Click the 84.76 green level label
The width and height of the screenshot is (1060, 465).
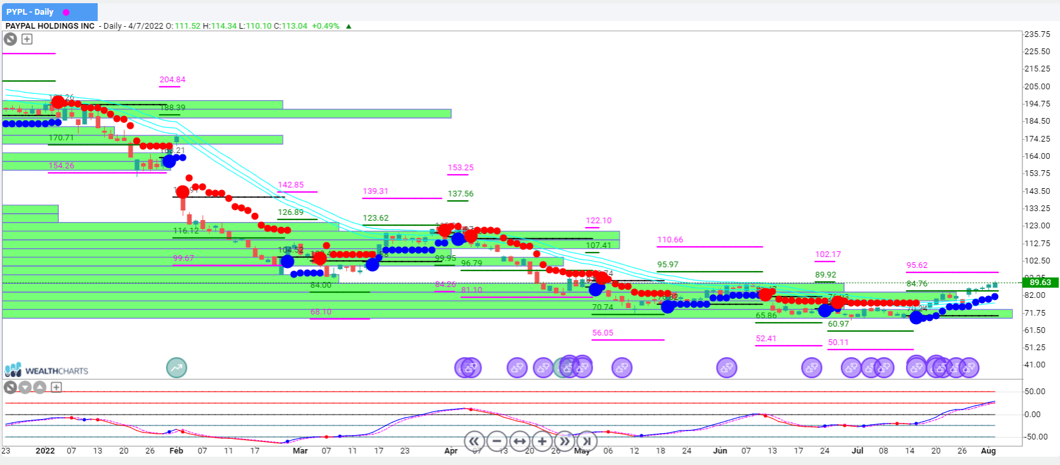coord(917,284)
